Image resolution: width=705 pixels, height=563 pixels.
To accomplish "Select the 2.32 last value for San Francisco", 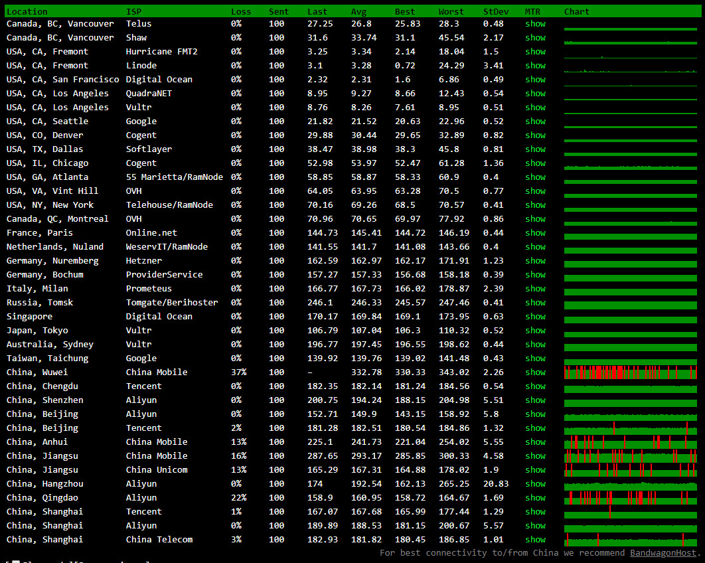I will (x=317, y=80).
